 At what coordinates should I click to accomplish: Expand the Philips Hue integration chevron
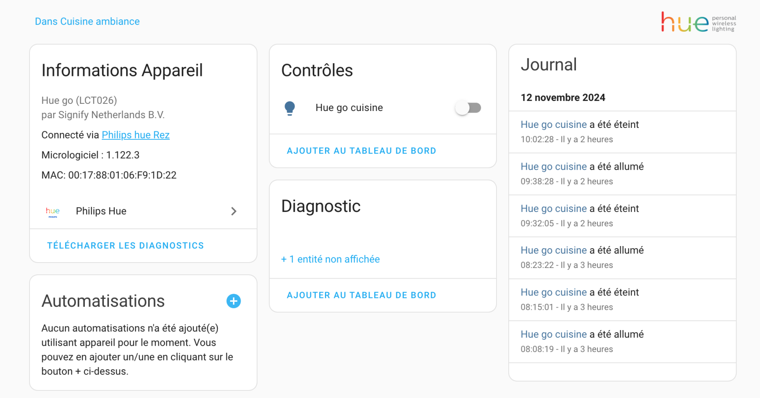click(x=234, y=211)
